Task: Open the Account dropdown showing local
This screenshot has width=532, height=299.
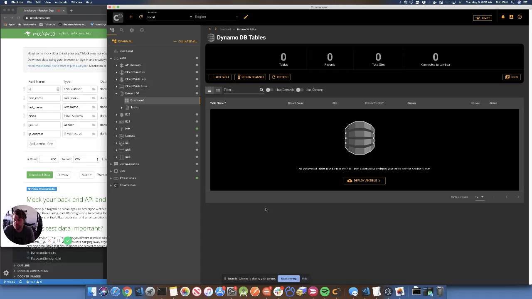Action: coord(170,17)
